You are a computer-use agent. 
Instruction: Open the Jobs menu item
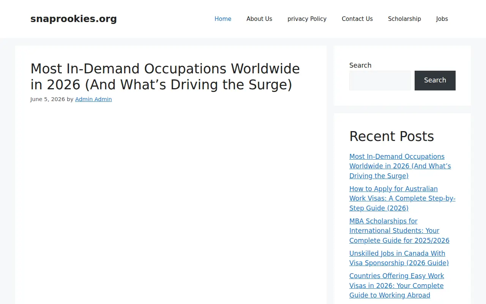point(442,19)
